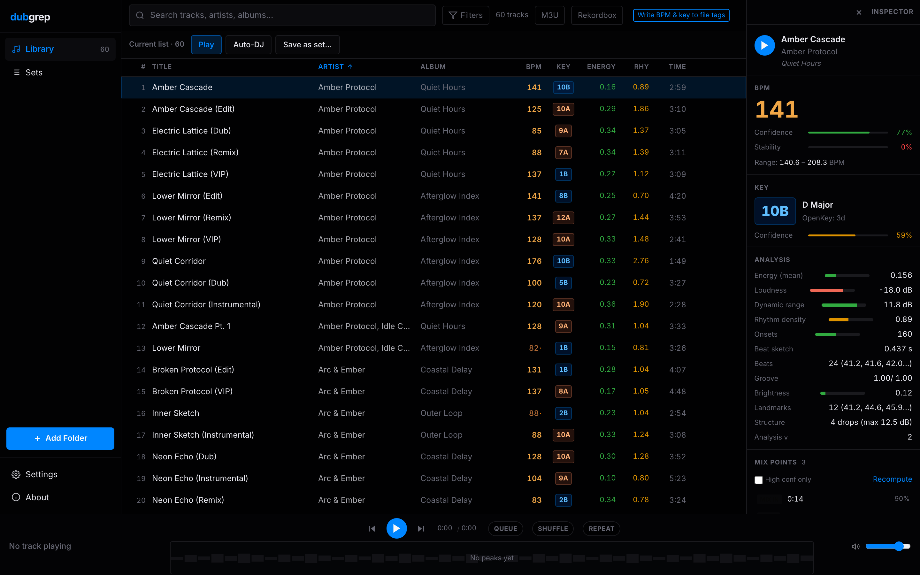Screen dimensions: 920x575
Task: Click the 7A key badge on Electric Lattice (Remix)
Action: (563, 152)
